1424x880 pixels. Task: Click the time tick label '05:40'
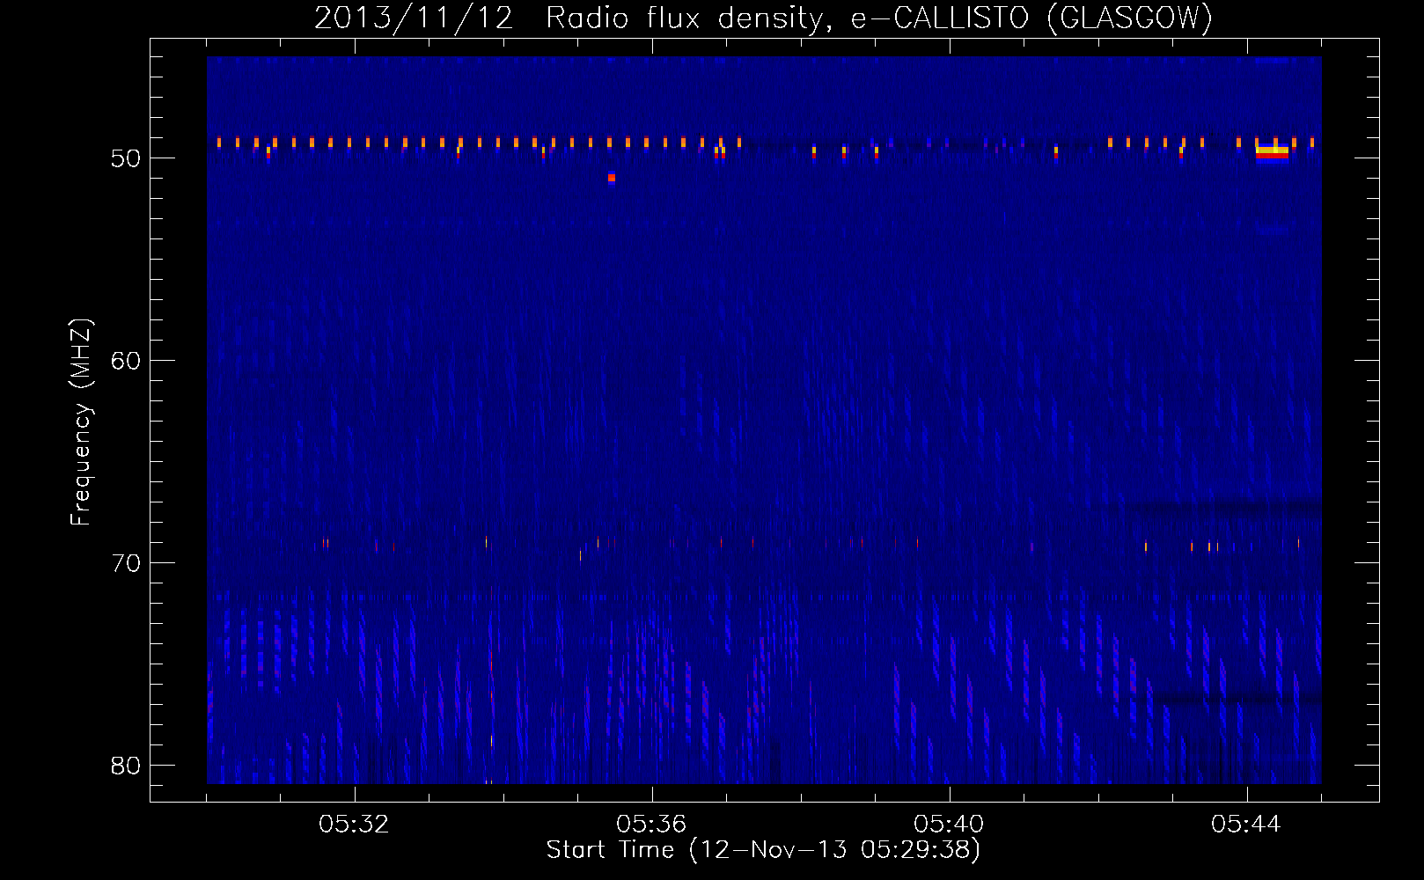coord(949,825)
